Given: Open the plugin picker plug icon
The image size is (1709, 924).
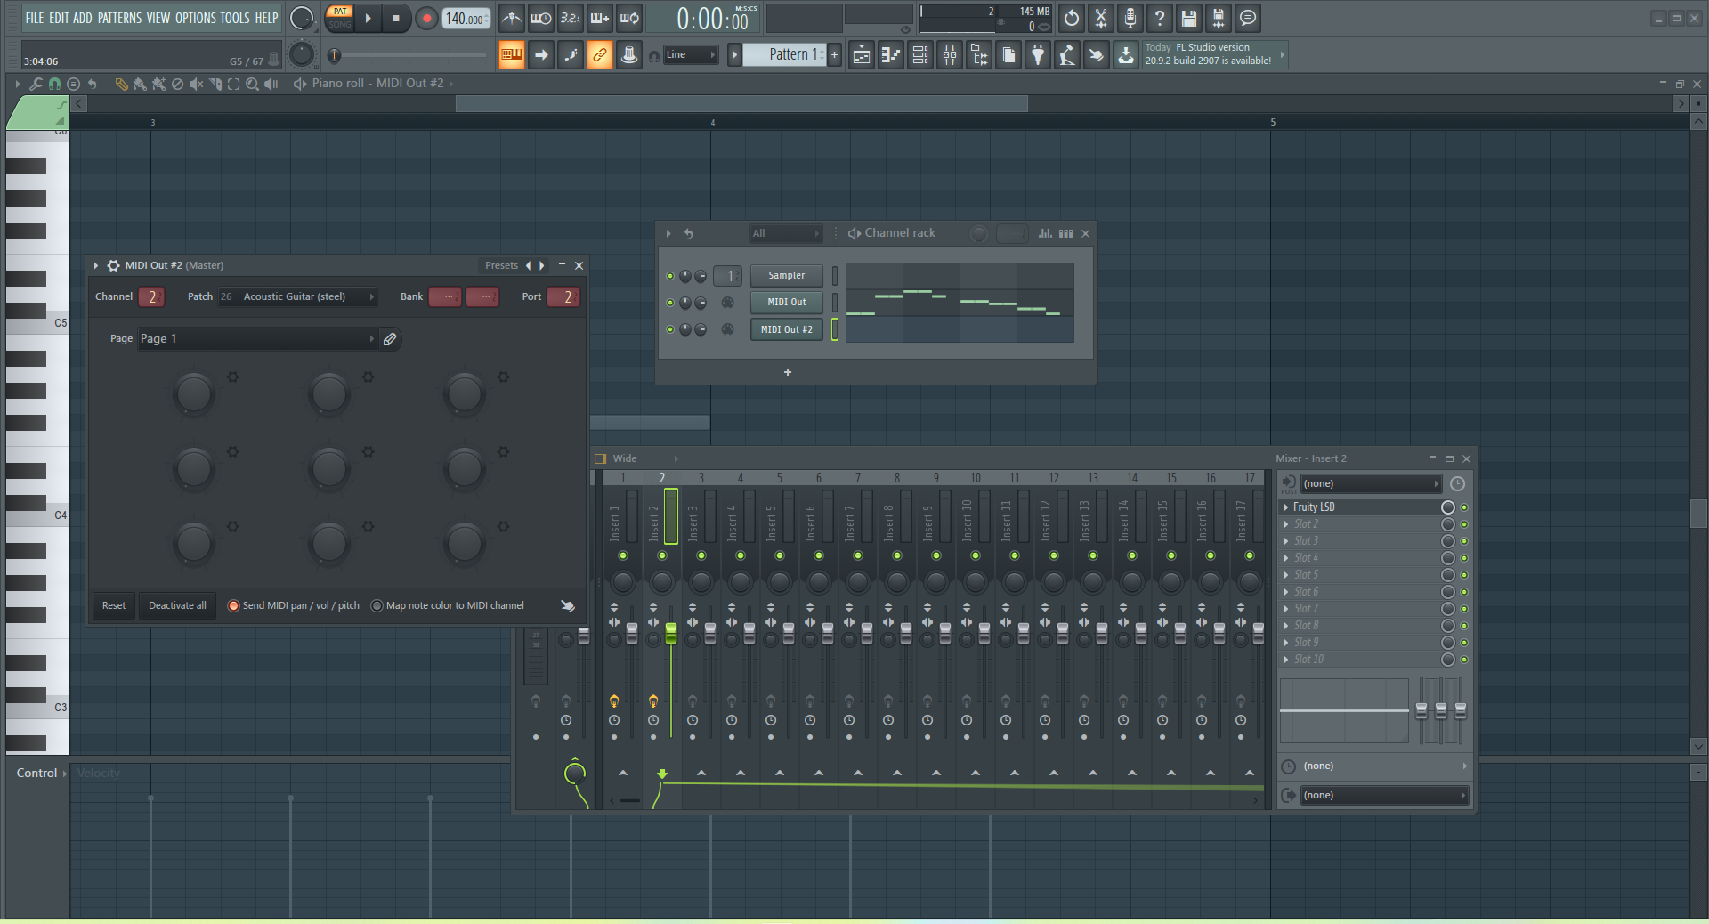Looking at the screenshot, I should (1038, 55).
